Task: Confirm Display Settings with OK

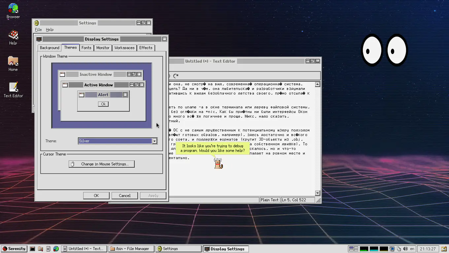Action: pos(96,196)
